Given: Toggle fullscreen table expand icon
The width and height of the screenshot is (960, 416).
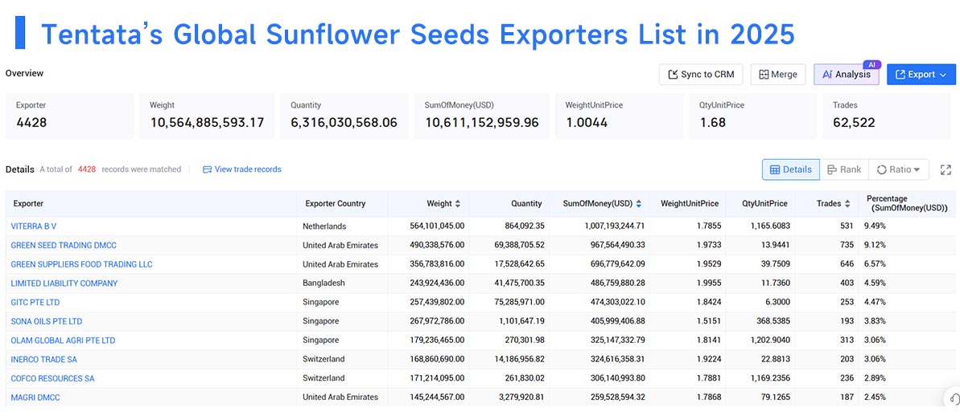Looking at the screenshot, I should 946,169.
